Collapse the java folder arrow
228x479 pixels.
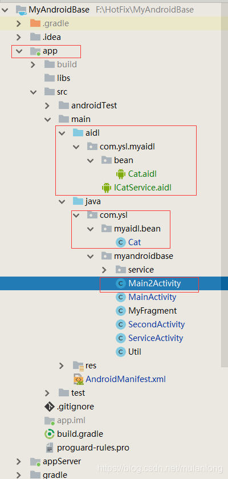(62, 202)
